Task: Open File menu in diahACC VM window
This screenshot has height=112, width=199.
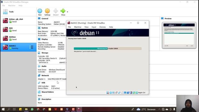Action: click(x=69, y=27)
